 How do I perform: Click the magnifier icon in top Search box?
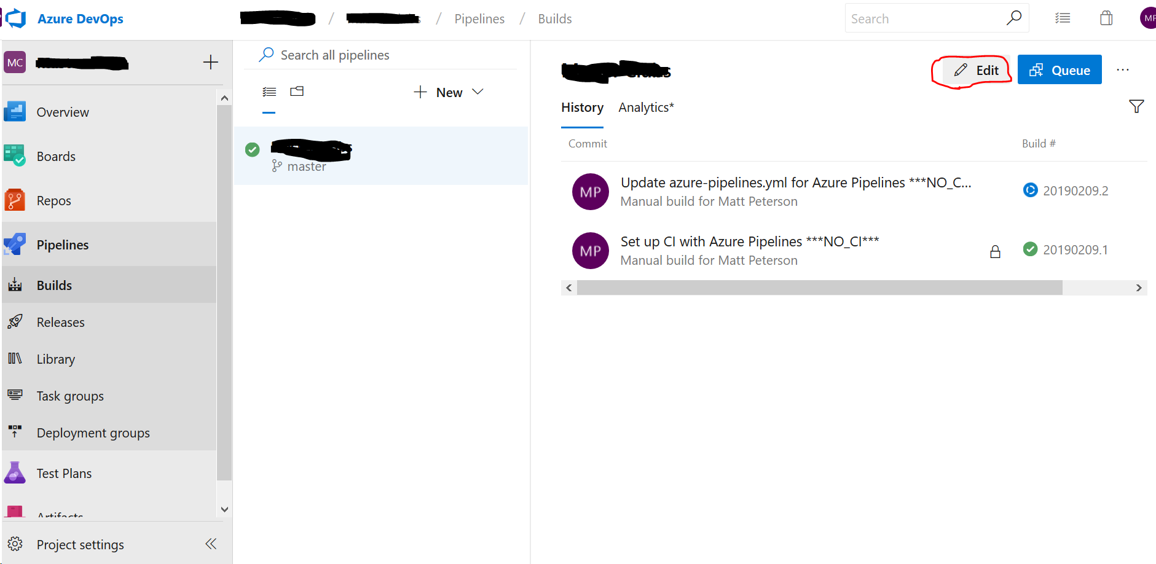[1014, 18]
